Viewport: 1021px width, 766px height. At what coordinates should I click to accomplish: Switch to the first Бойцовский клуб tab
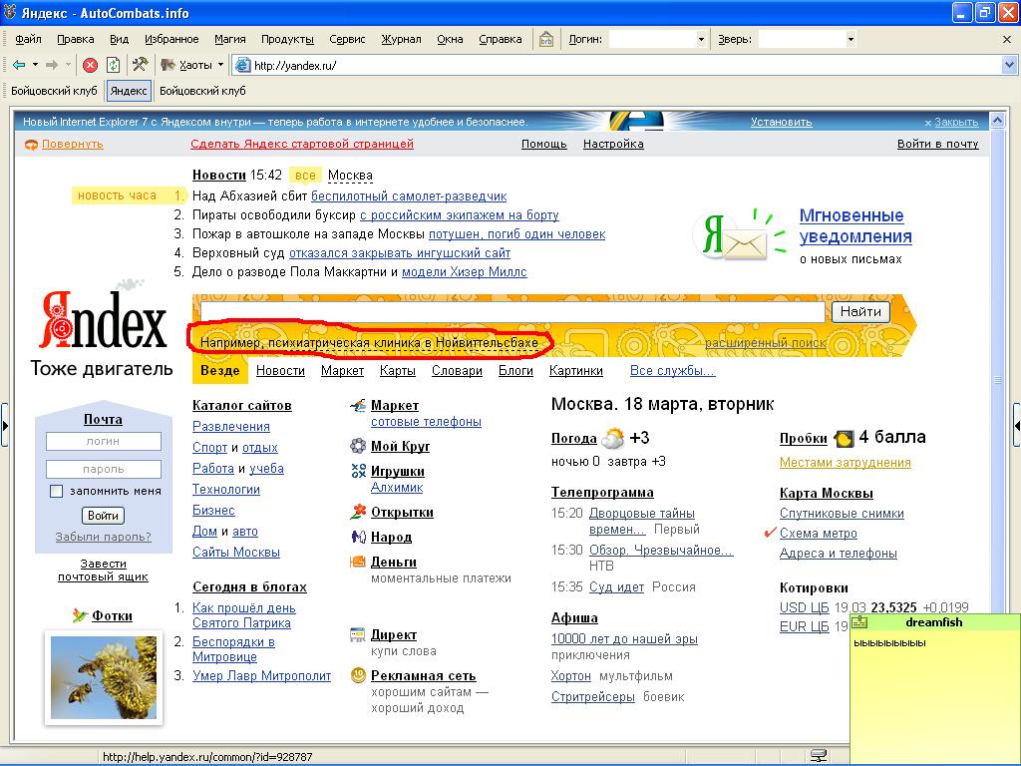click(54, 91)
